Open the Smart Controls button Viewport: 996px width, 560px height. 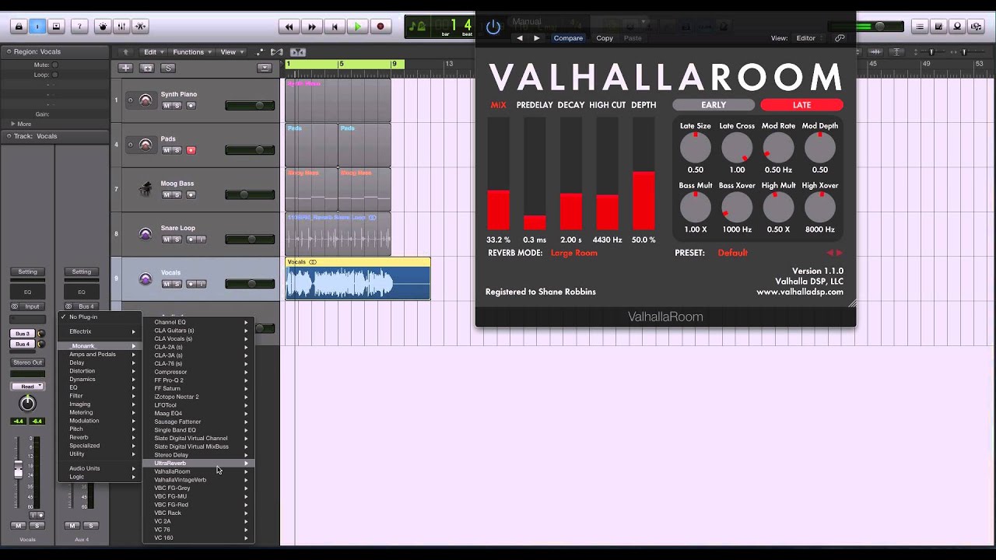[x=103, y=26]
